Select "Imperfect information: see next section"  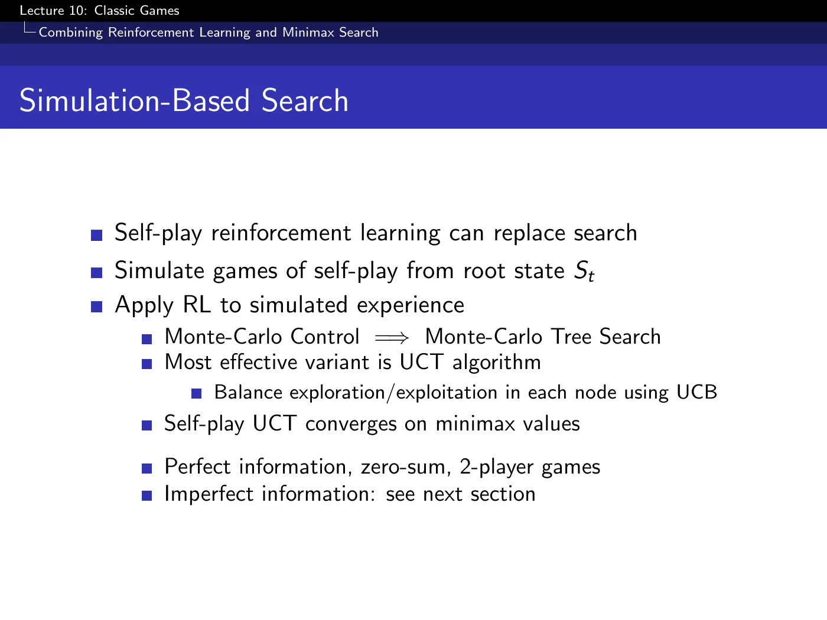pyautogui.click(x=350, y=494)
